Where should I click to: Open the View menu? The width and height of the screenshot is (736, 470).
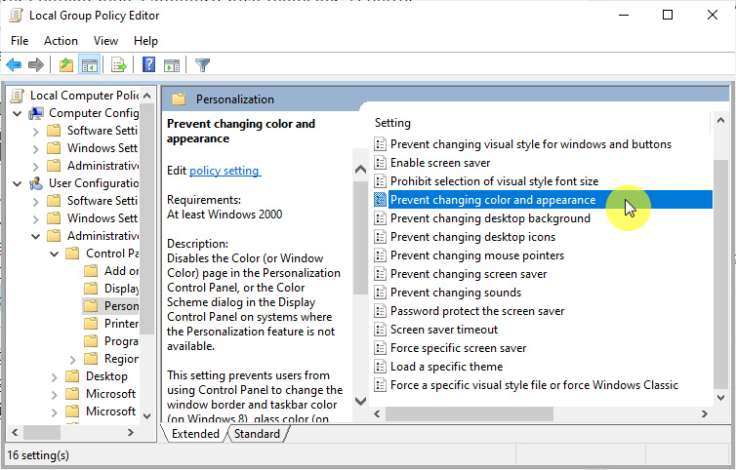(x=105, y=41)
